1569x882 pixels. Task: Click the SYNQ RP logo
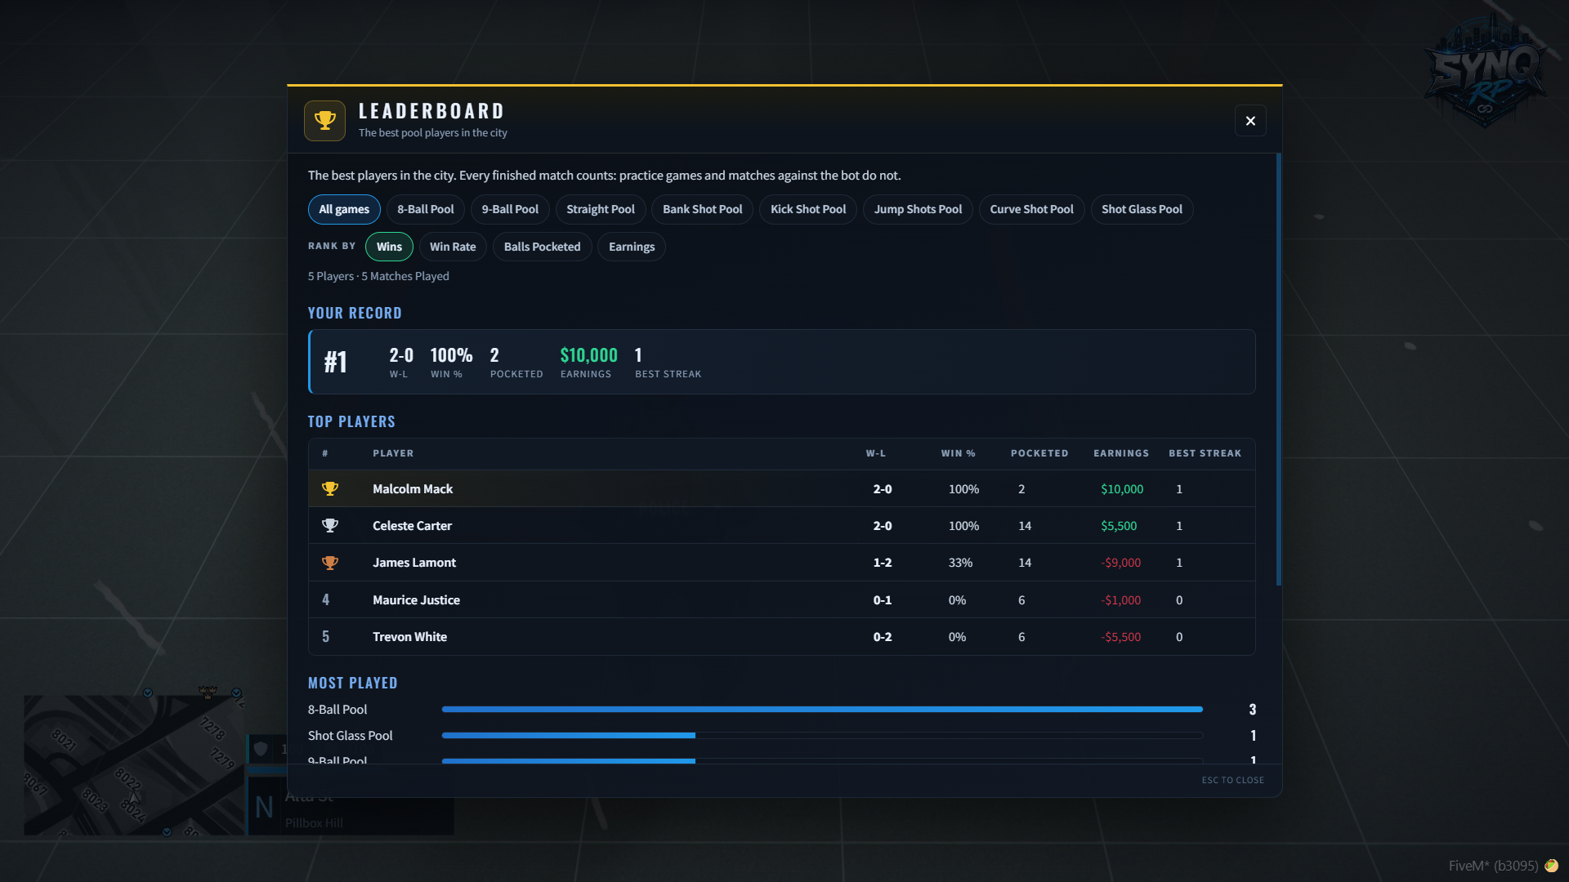tap(1485, 71)
